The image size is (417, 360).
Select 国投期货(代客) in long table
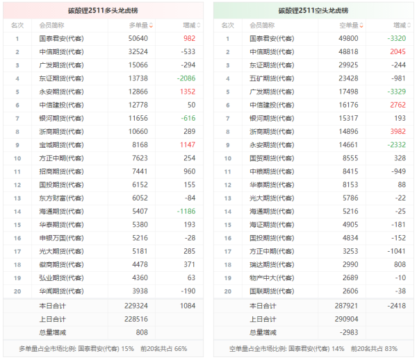tap(61, 185)
